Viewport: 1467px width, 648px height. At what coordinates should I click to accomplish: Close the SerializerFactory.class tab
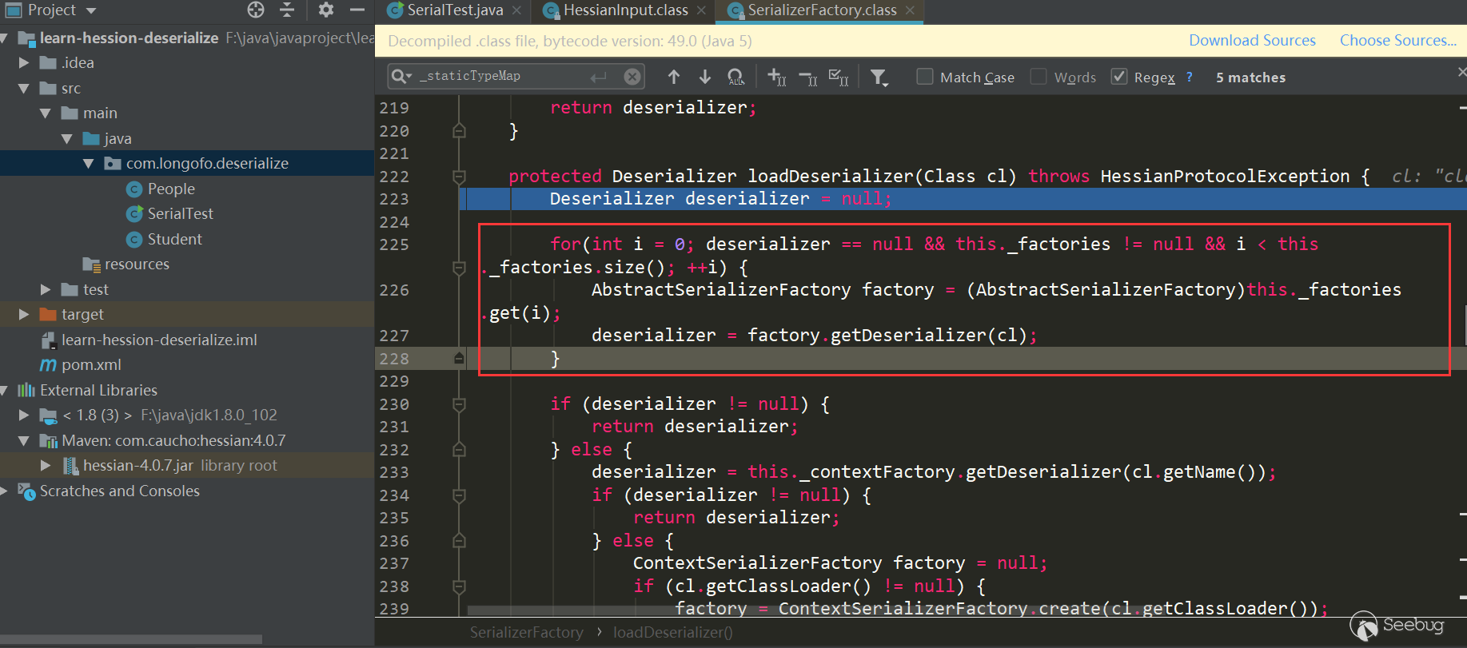(x=910, y=10)
